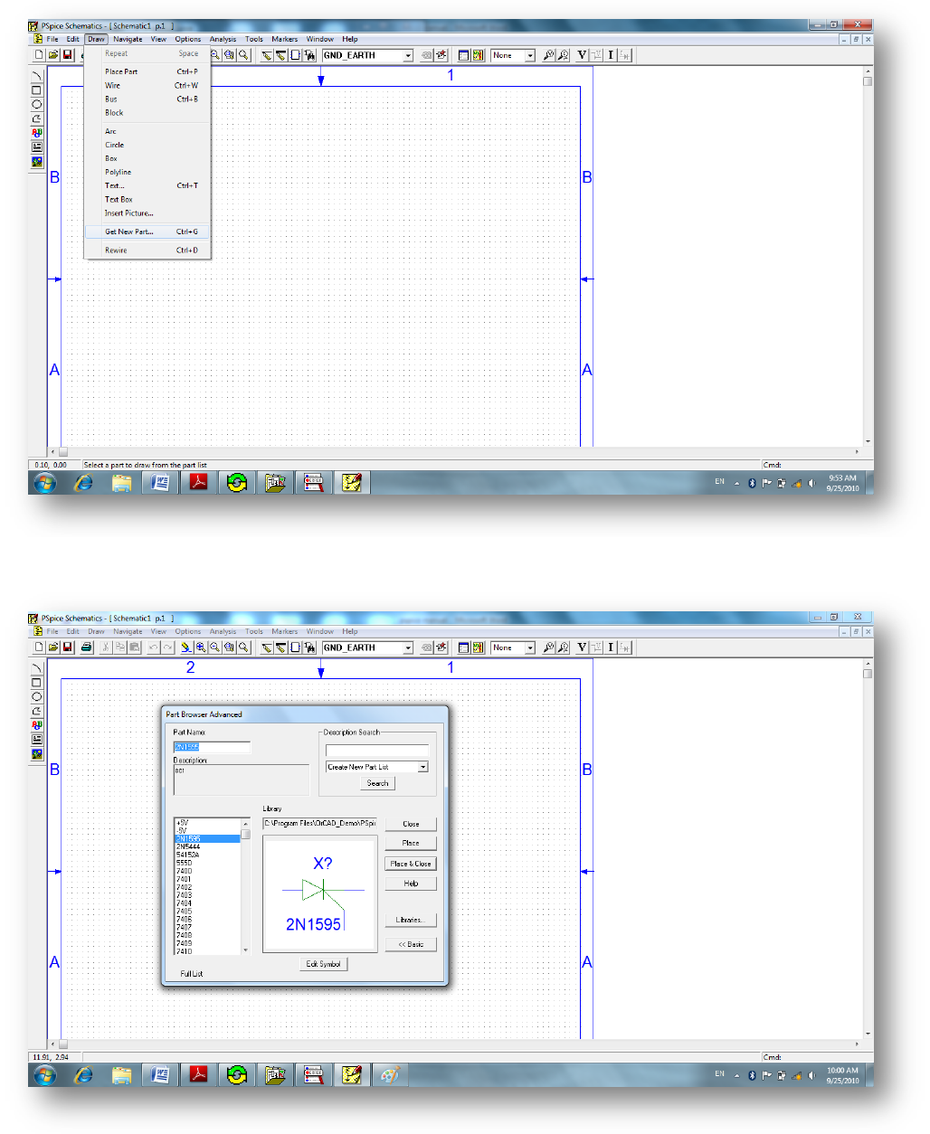Click Close button in Part Browser dialog

coord(411,824)
